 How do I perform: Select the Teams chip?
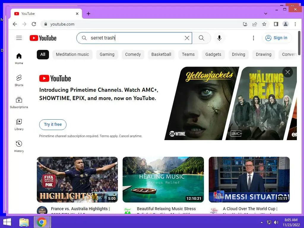pyautogui.click(x=188, y=55)
